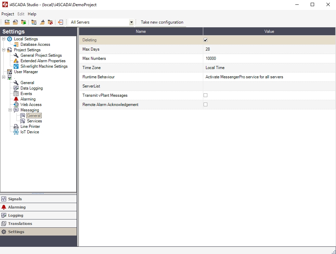Screen dimensions: 336x254
Task: Uncheck the Deleting checkbox
Action: (206, 40)
